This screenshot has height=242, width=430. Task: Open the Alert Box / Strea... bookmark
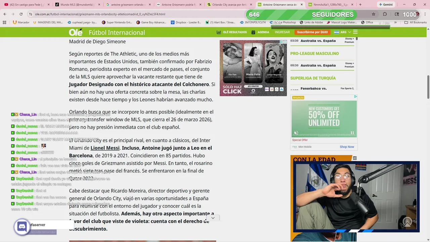coord(220,23)
